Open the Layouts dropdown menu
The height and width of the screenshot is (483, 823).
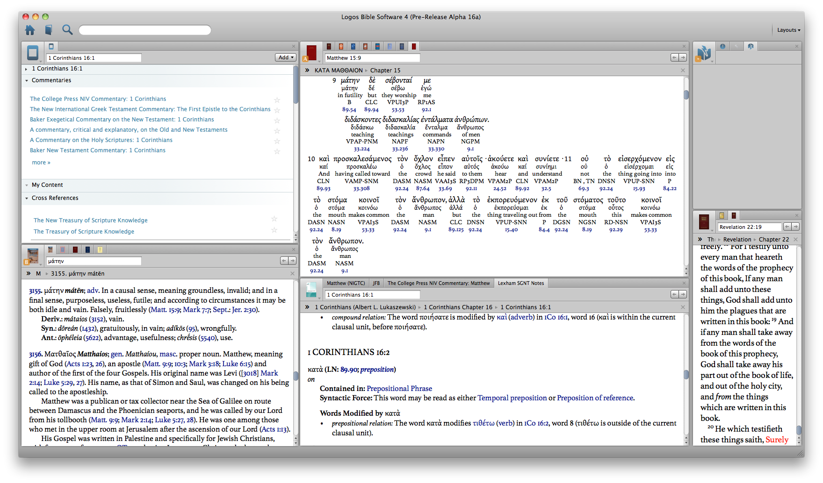[788, 30]
